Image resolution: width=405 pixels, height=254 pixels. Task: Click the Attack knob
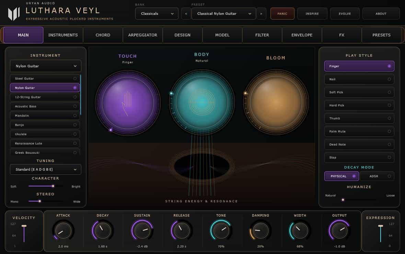63,230
